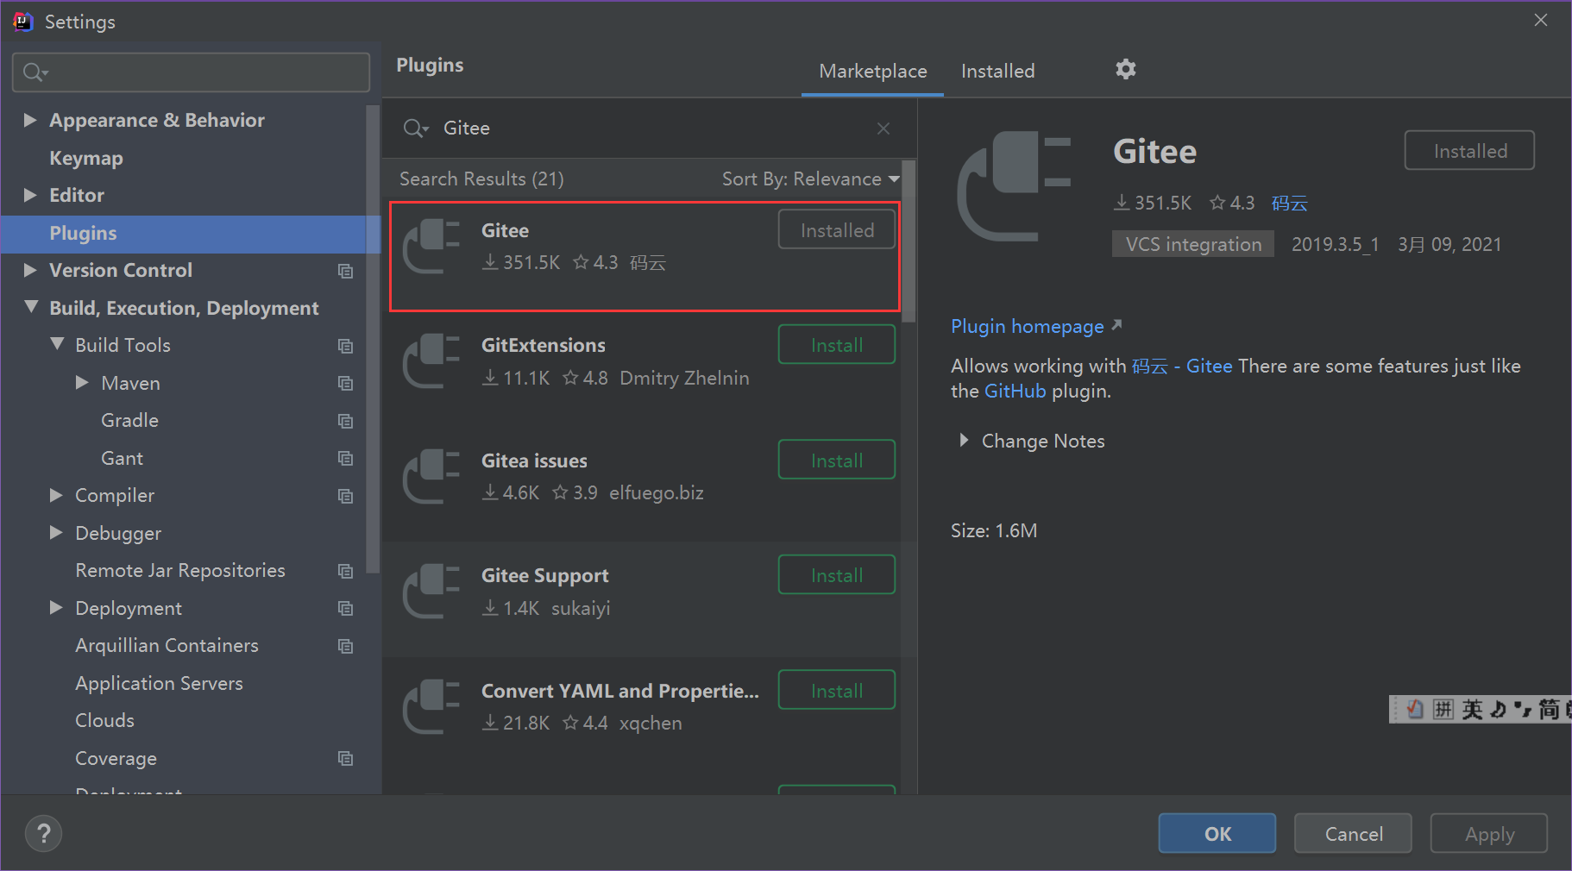Screen dimensions: 1572x871
Task: Click project-level icon beside Build Tools
Action: tap(346, 346)
